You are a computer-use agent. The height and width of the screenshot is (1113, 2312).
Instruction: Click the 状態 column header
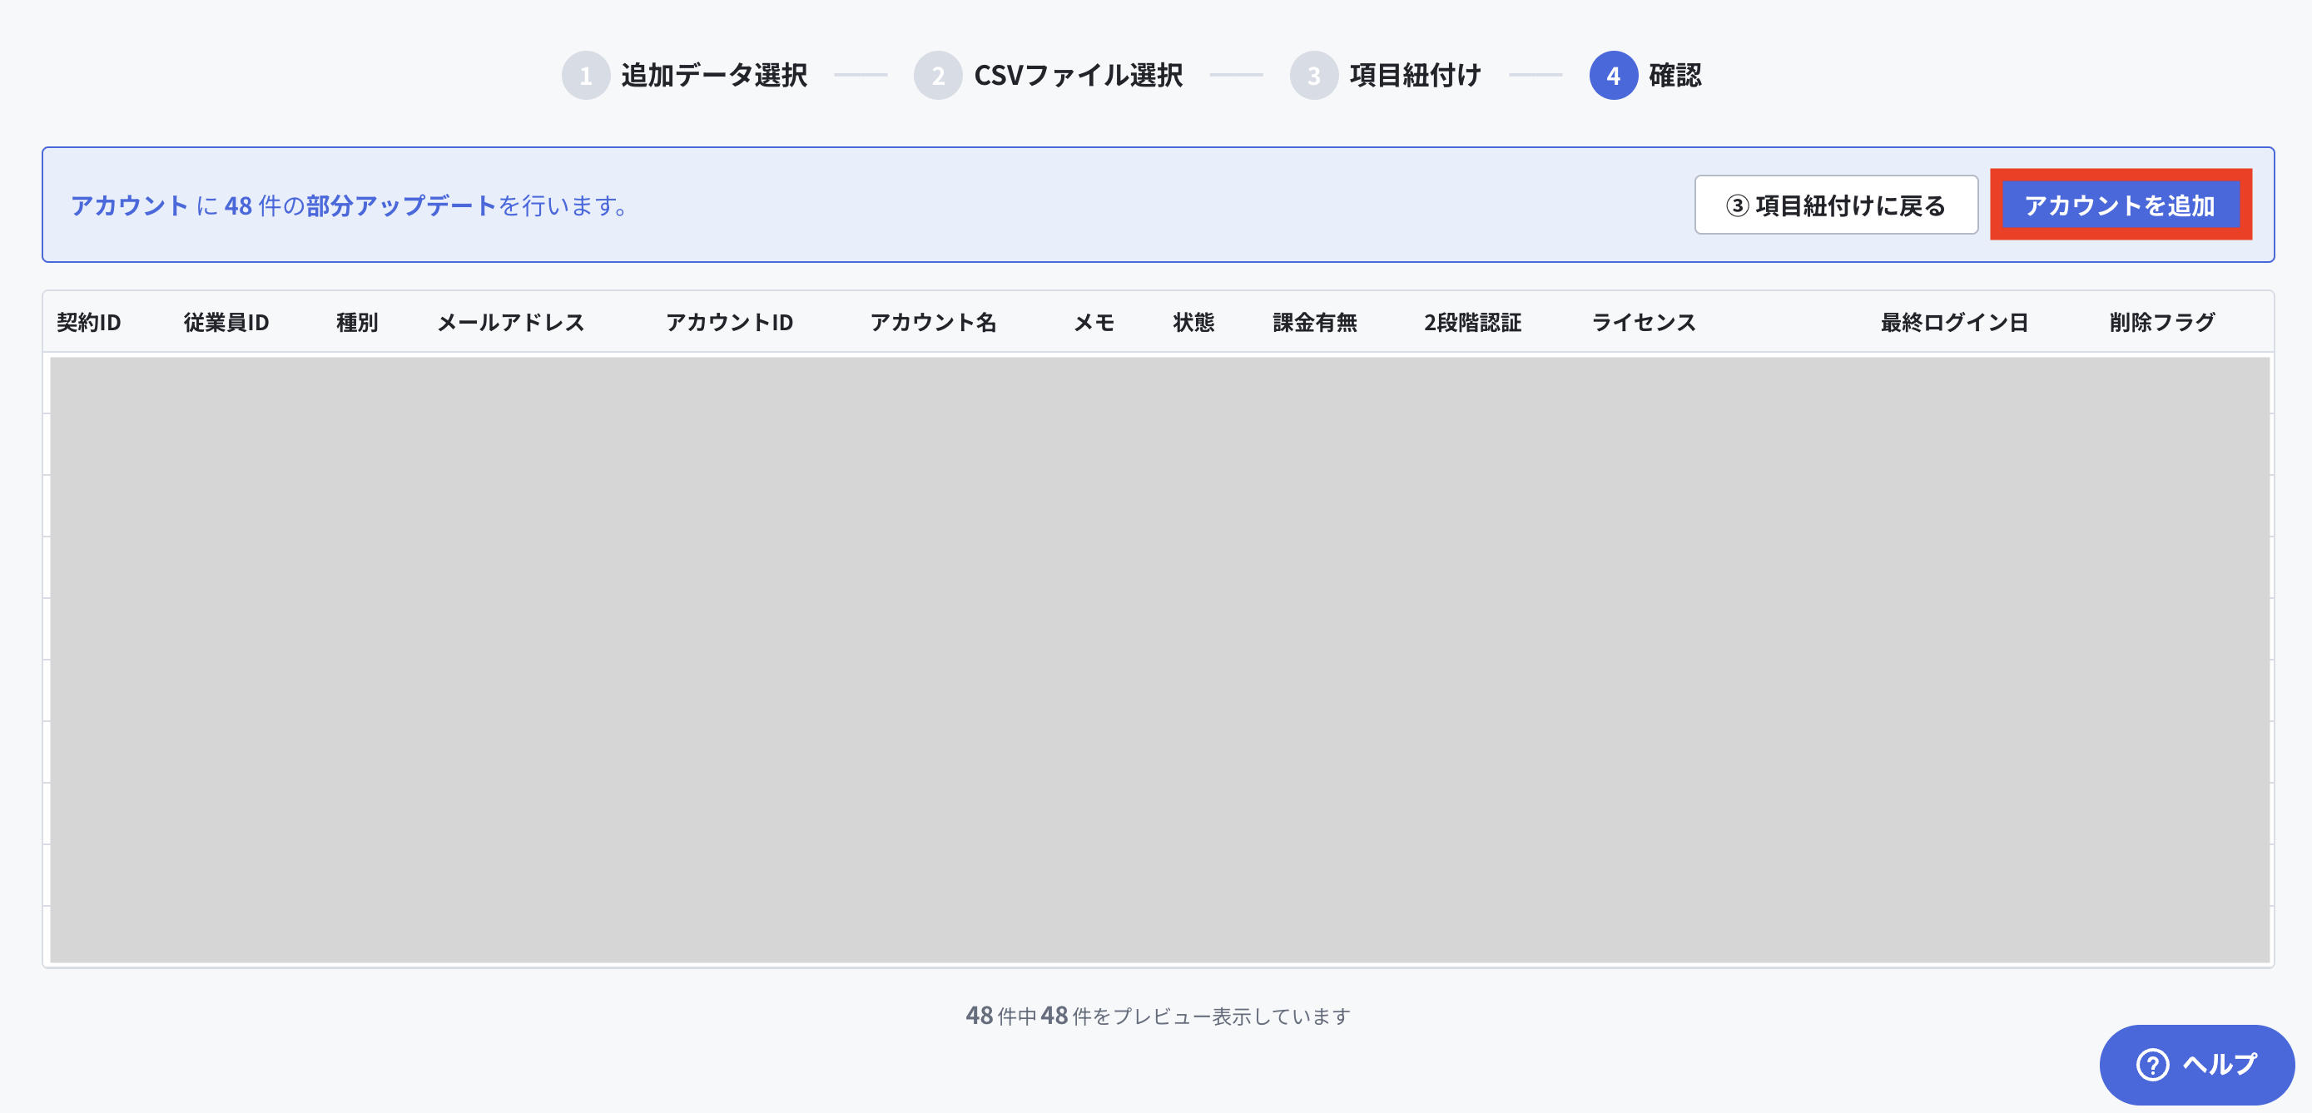click(1193, 322)
